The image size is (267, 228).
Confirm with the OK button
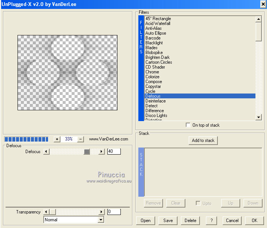254,221
